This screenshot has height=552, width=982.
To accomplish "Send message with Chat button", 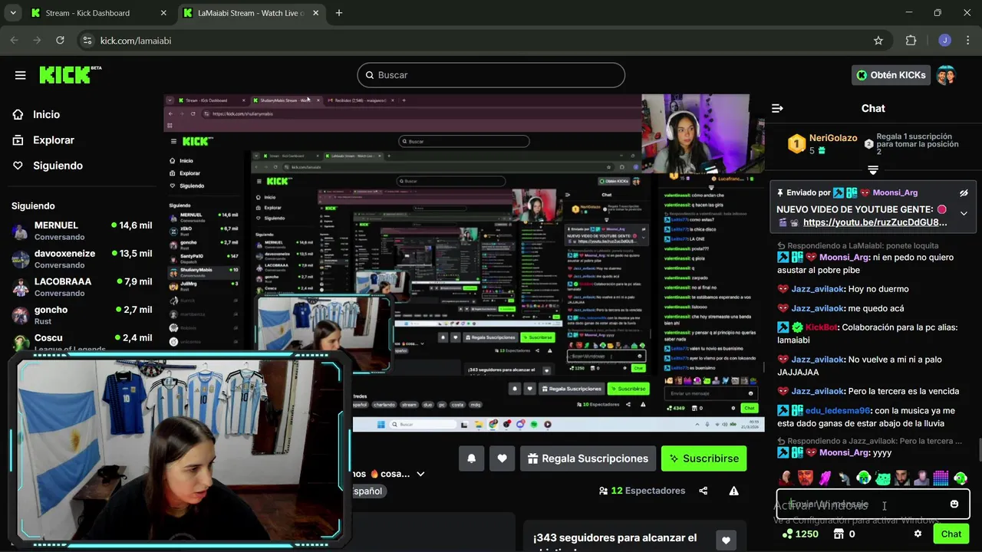I will coord(951,534).
